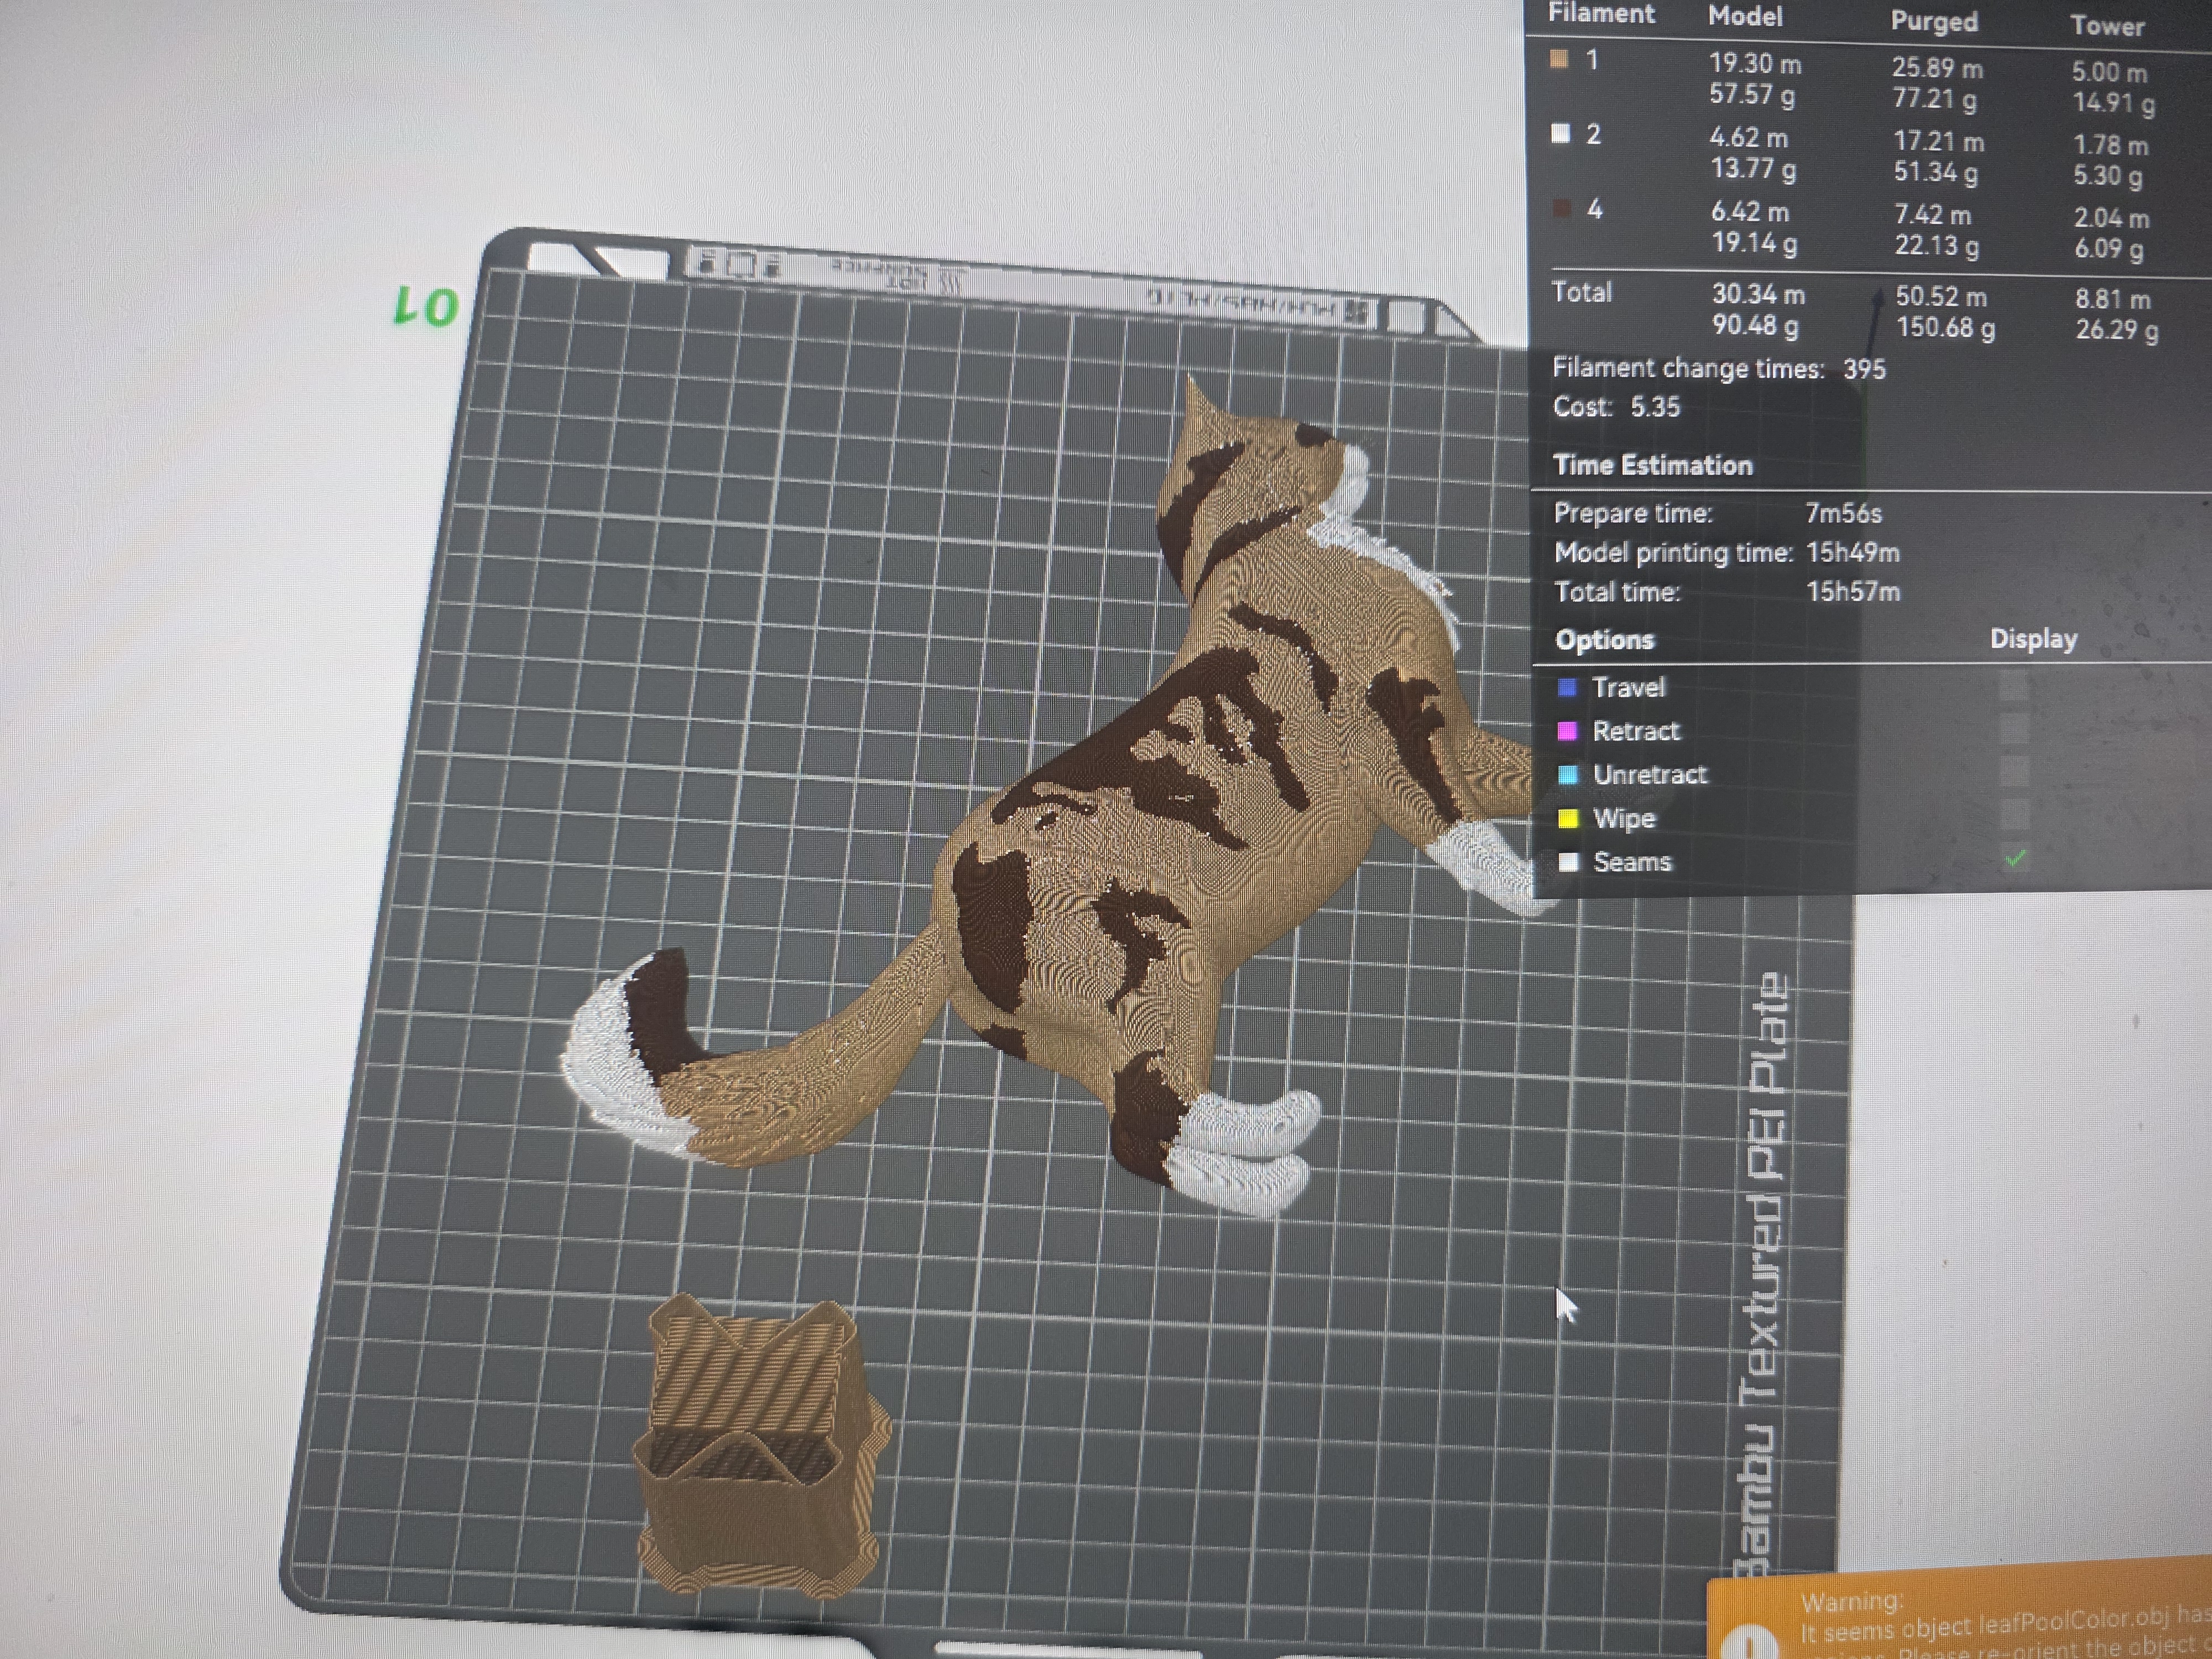
Task: Click the dark brown filament 4 swatch
Action: click(1561, 208)
